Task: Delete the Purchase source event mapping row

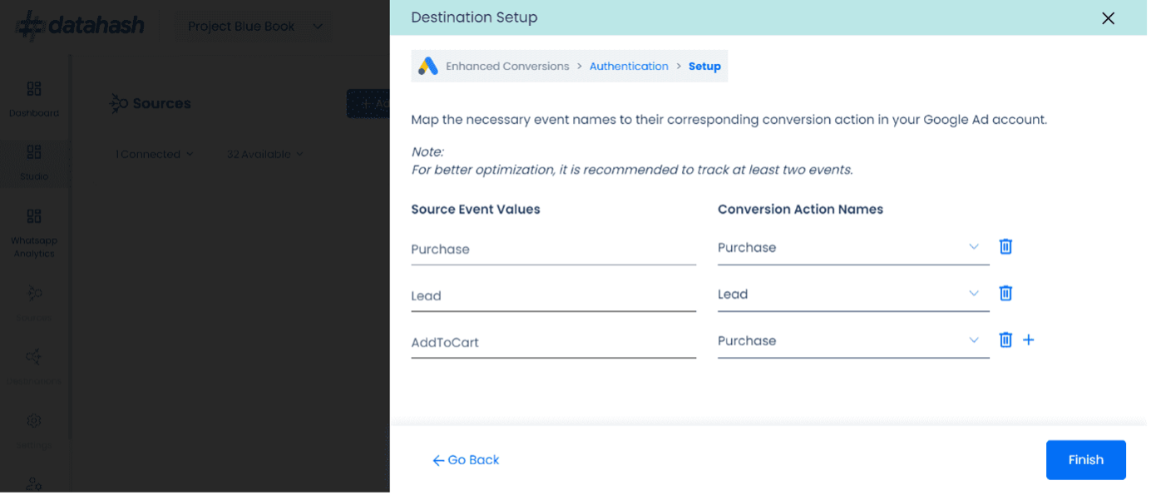Action: pyautogui.click(x=1005, y=246)
